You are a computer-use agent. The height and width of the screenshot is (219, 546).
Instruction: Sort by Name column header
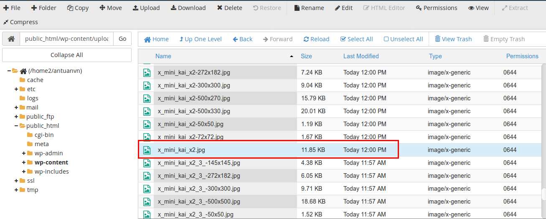[163, 56]
